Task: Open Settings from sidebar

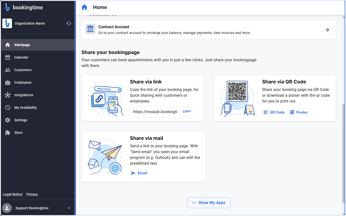Action: (x=37, y=120)
